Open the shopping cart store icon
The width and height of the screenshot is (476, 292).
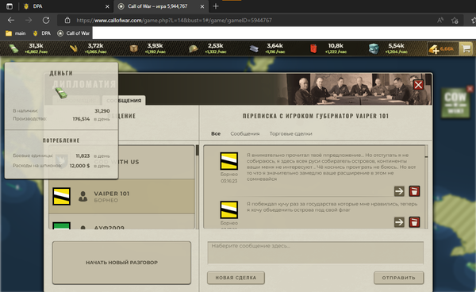(x=466, y=48)
